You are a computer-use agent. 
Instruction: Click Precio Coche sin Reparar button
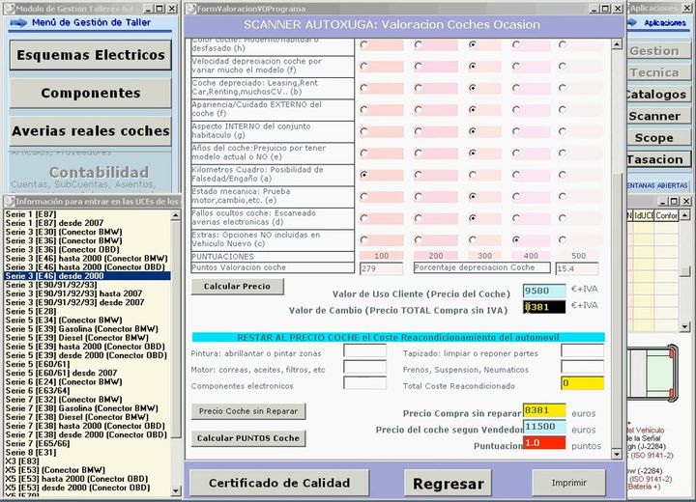pyautogui.click(x=248, y=411)
